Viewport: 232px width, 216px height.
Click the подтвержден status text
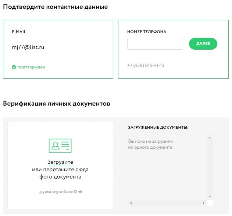coord(31,67)
